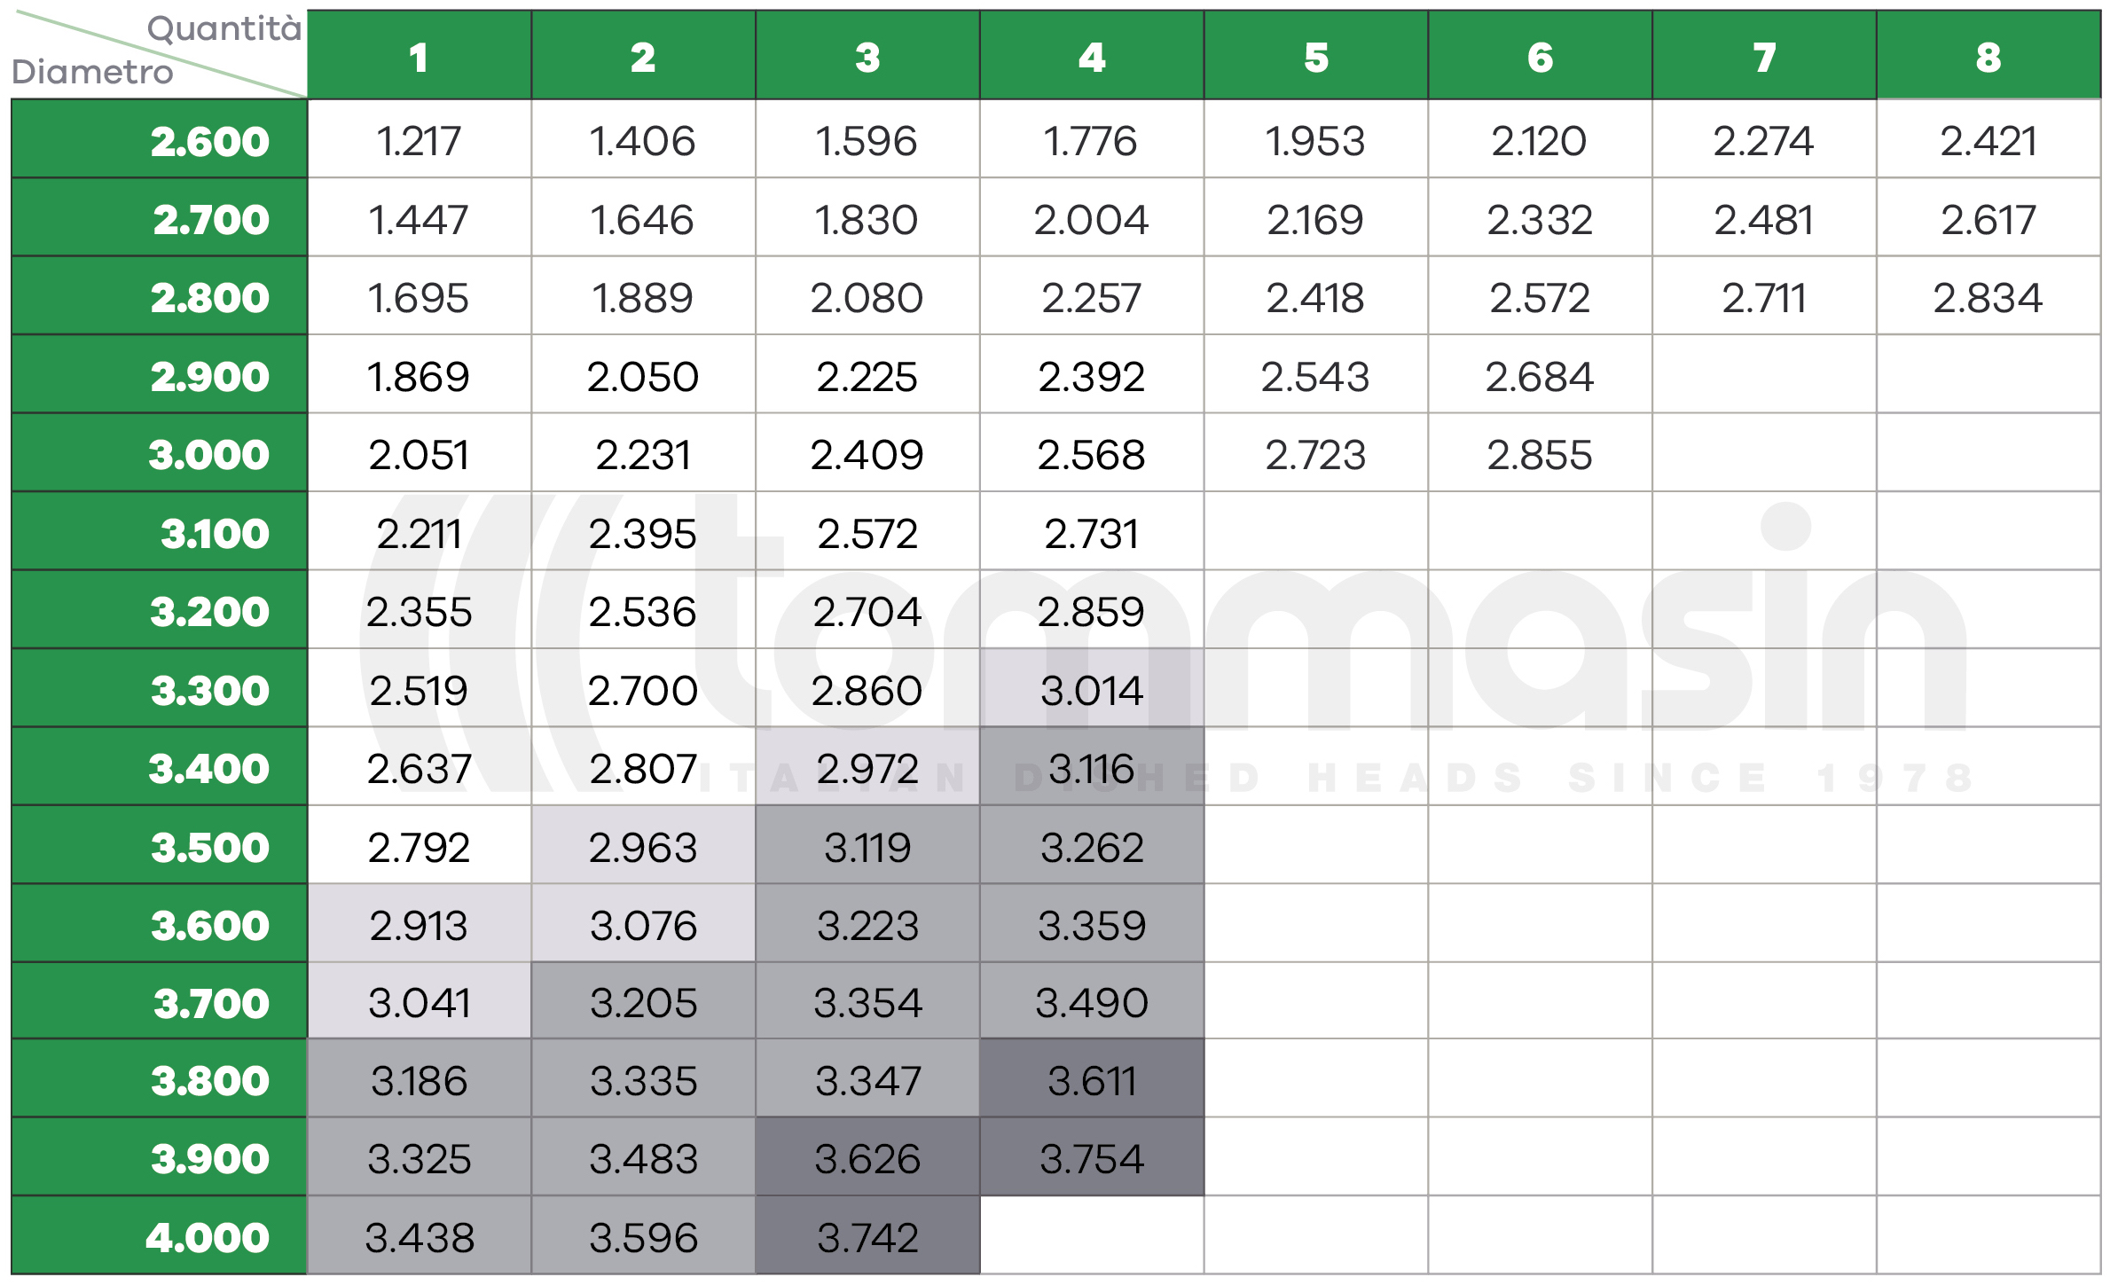Select dark shaded cell 3.611
This screenshot has height=1285, width=2110.
[x=1092, y=1078]
